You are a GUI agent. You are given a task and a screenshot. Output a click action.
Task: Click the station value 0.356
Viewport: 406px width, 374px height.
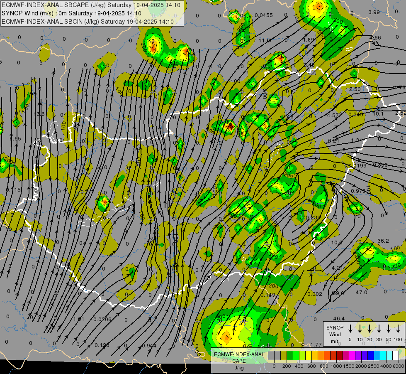tap(380, 165)
